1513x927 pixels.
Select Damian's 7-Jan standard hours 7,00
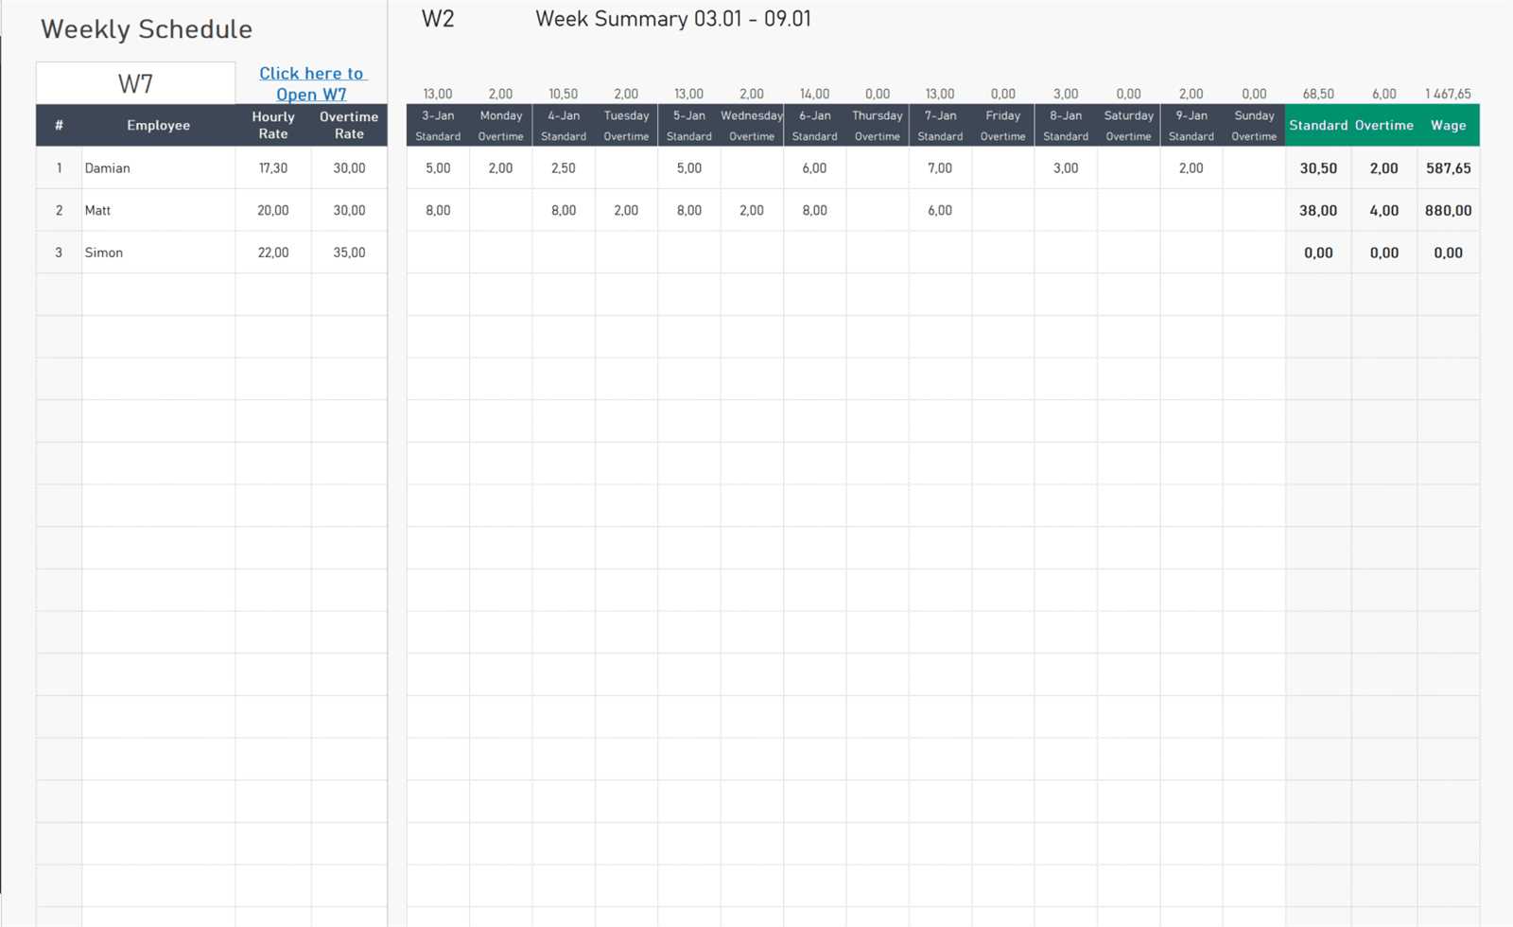(940, 167)
